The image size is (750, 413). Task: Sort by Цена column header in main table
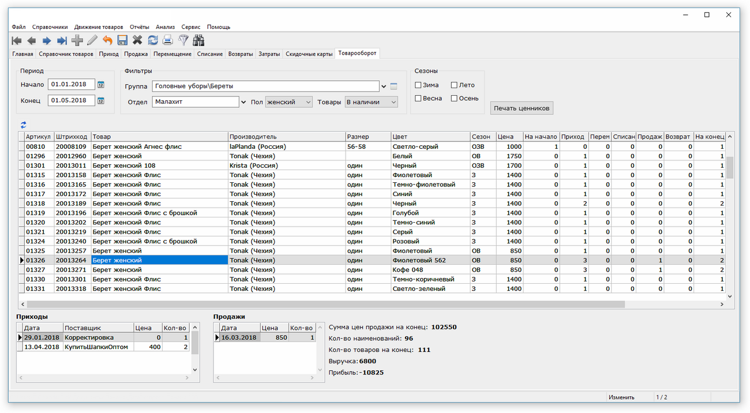tap(509, 137)
